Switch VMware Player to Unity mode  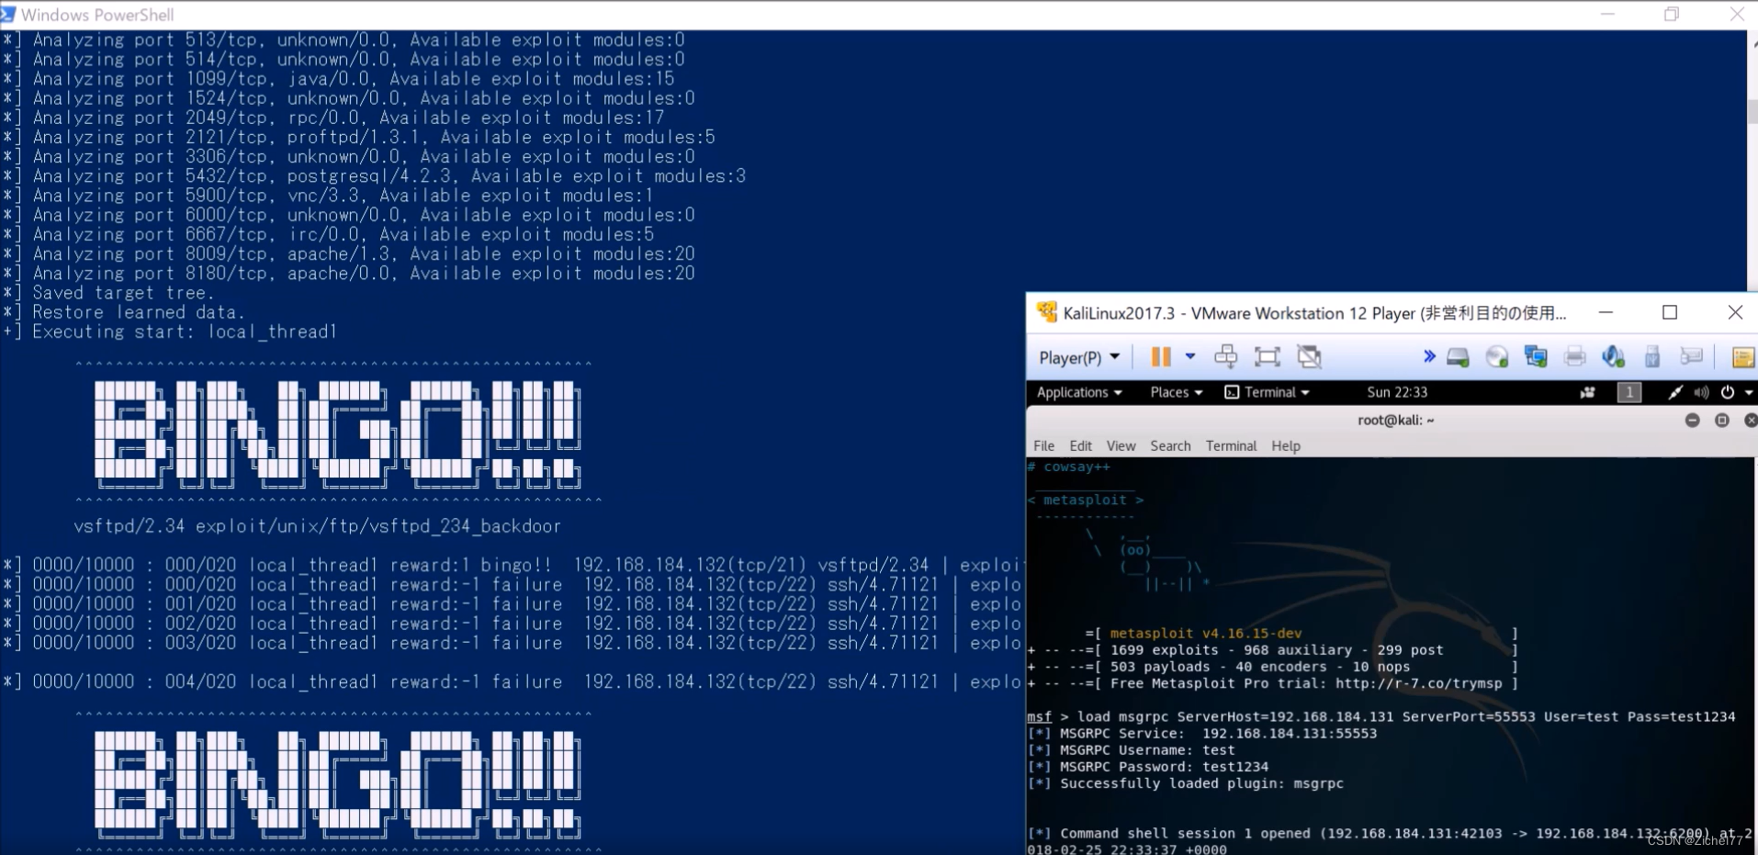1309,356
